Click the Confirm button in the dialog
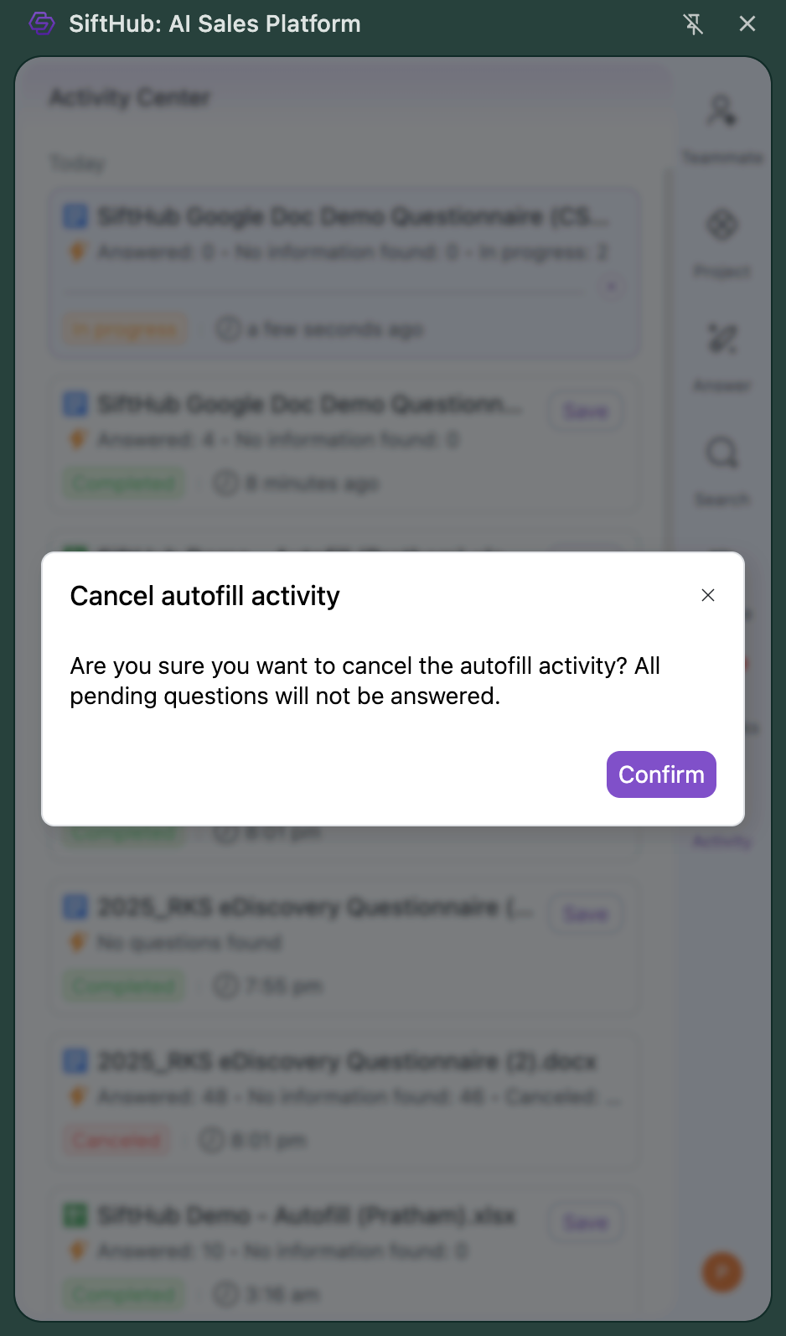 (x=660, y=774)
